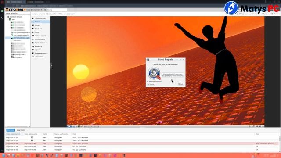Viewport: 281px width, 158px height.
Task: Collapse the VM side menu with panel handle
Action: coord(51,66)
